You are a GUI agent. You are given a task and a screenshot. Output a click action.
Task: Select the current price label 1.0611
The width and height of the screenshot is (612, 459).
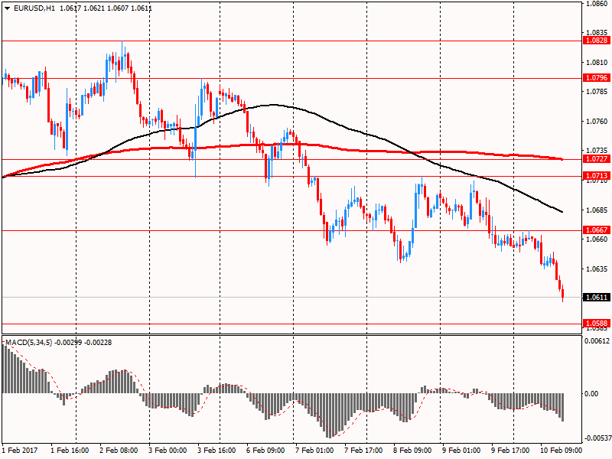coord(596,297)
